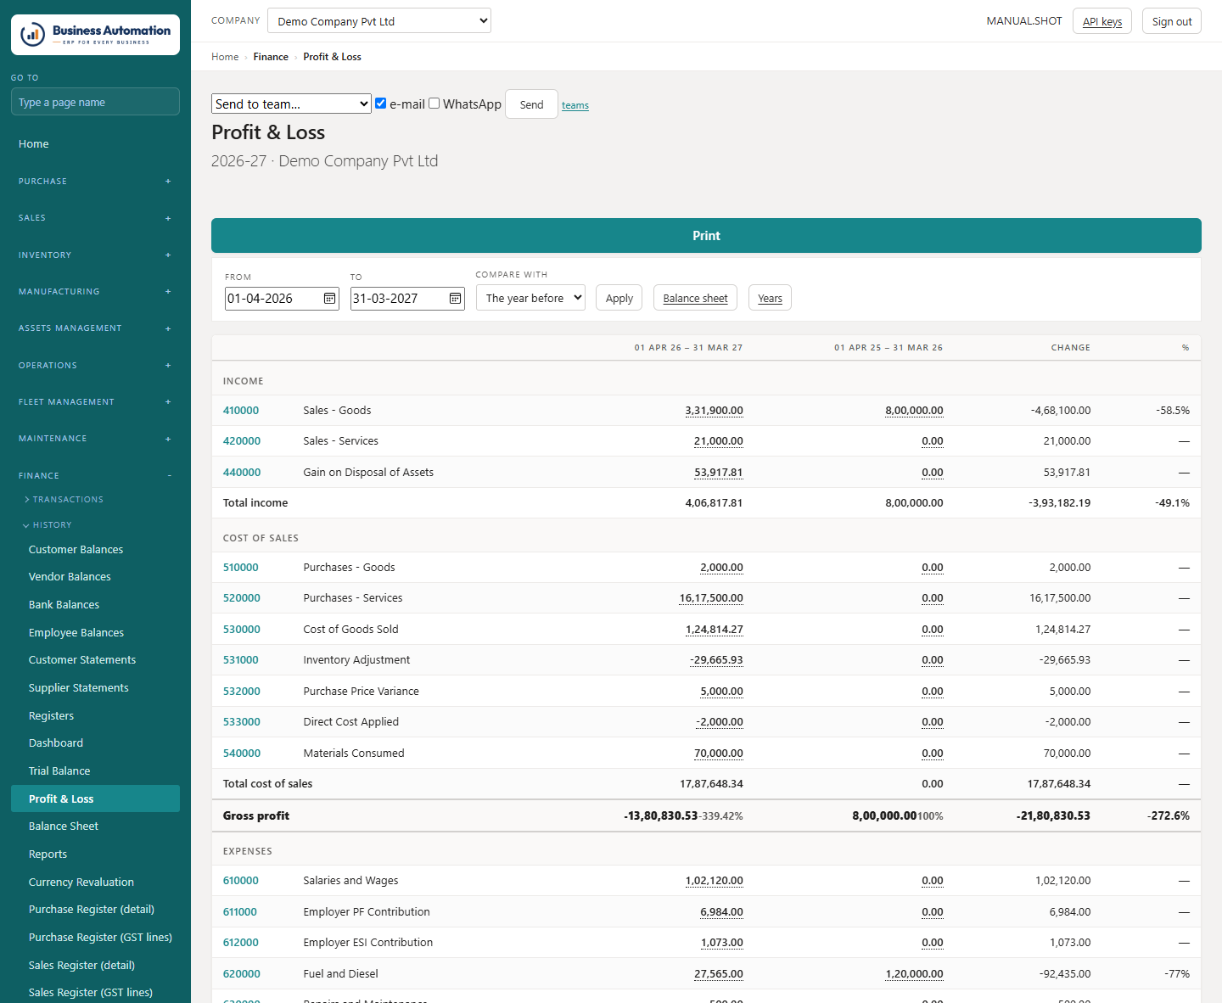This screenshot has width=1222, height=1003.
Task: Expand the Assets Management section
Action: [x=95, y=328]
